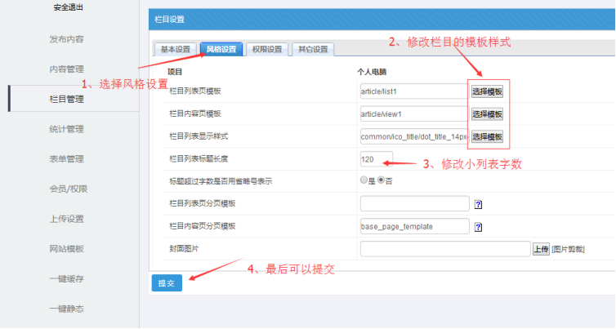Viewport: 616px width, 329px height.
Task: Click 安全退出 to log out
Action: [68, 7]
